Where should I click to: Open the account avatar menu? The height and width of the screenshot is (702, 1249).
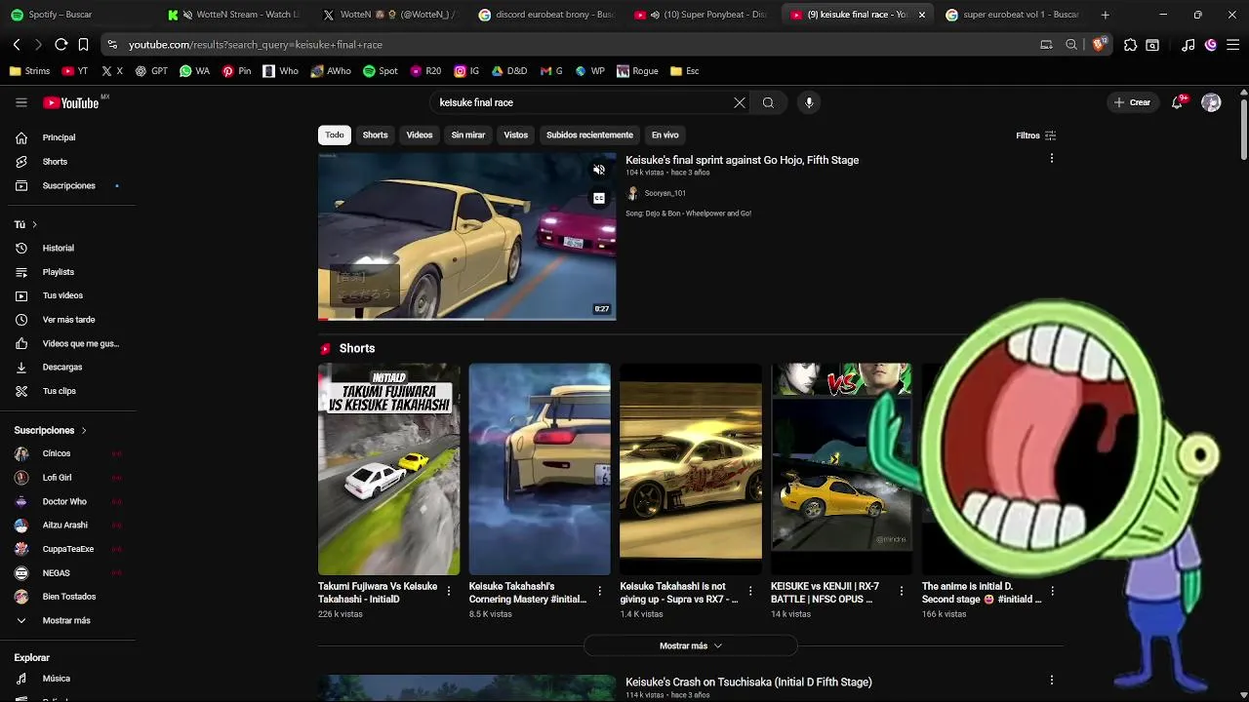1211,102
